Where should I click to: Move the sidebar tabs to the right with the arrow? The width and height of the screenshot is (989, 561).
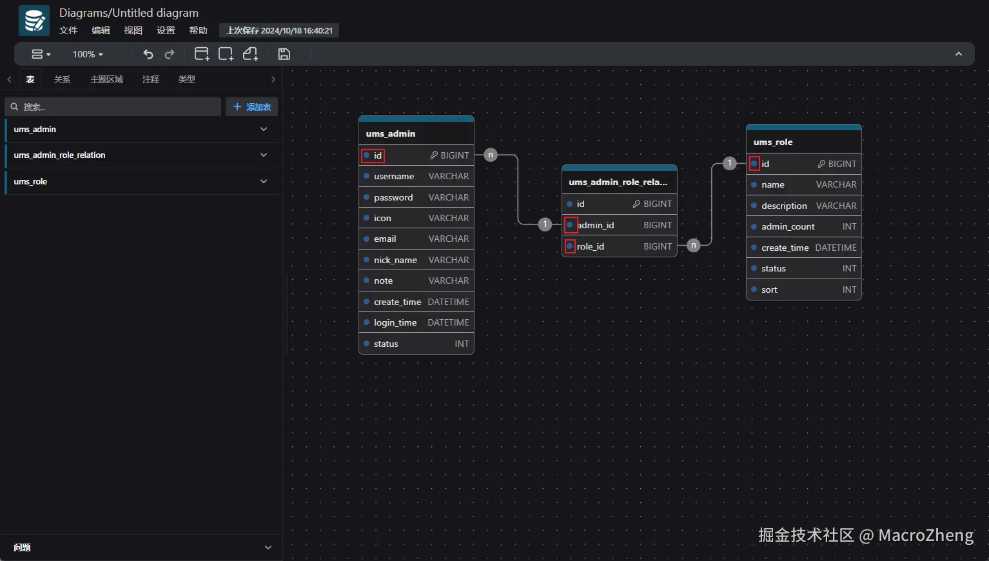click(273, 79)
